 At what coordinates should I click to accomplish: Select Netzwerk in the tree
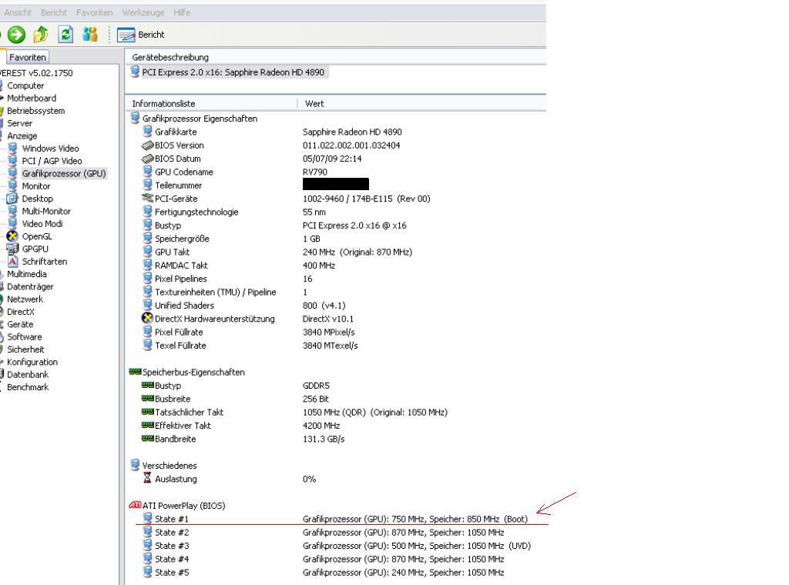point(25,299)
